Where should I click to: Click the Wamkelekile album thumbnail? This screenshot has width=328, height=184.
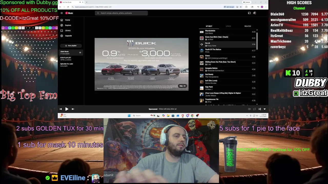point(202,32)
